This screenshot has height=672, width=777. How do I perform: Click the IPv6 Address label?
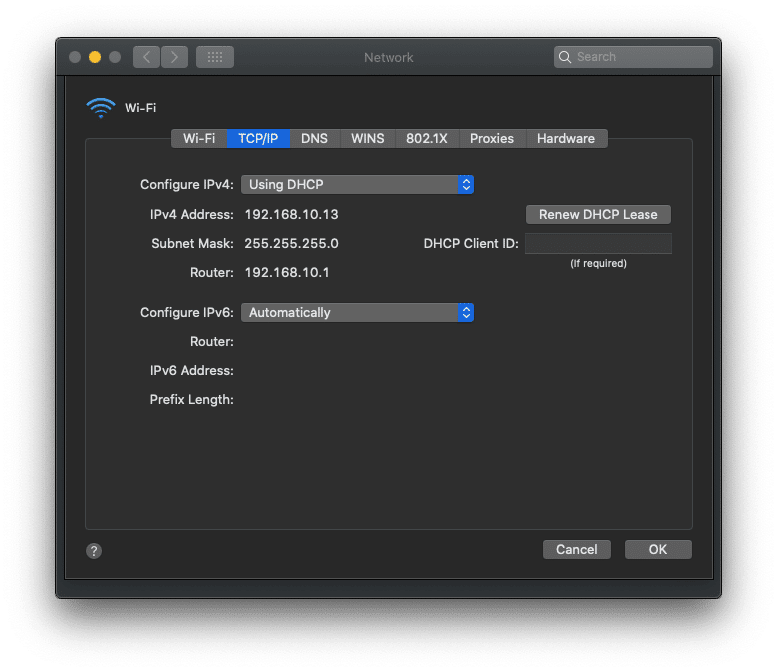click(x=192, y=370)
